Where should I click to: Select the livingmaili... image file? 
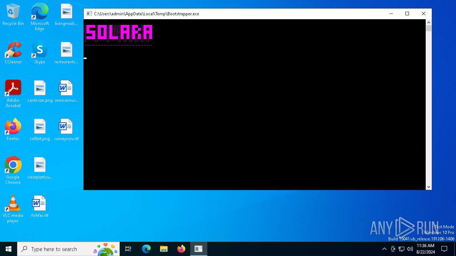66,15
